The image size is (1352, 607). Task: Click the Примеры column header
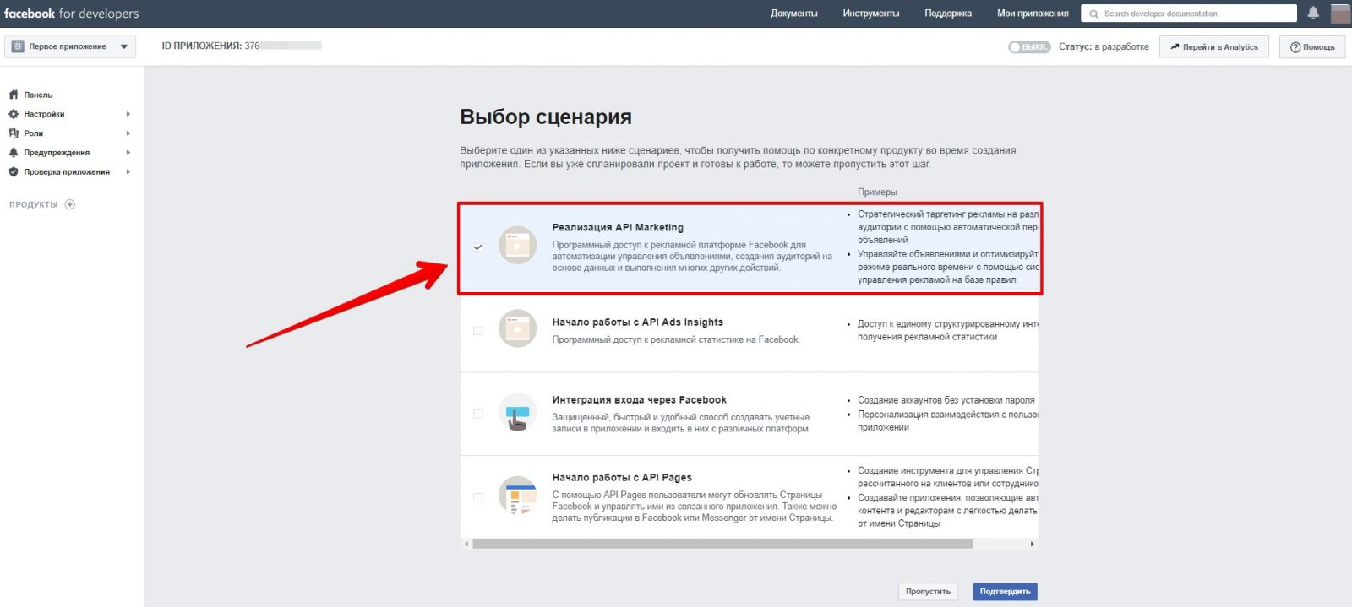877,192
